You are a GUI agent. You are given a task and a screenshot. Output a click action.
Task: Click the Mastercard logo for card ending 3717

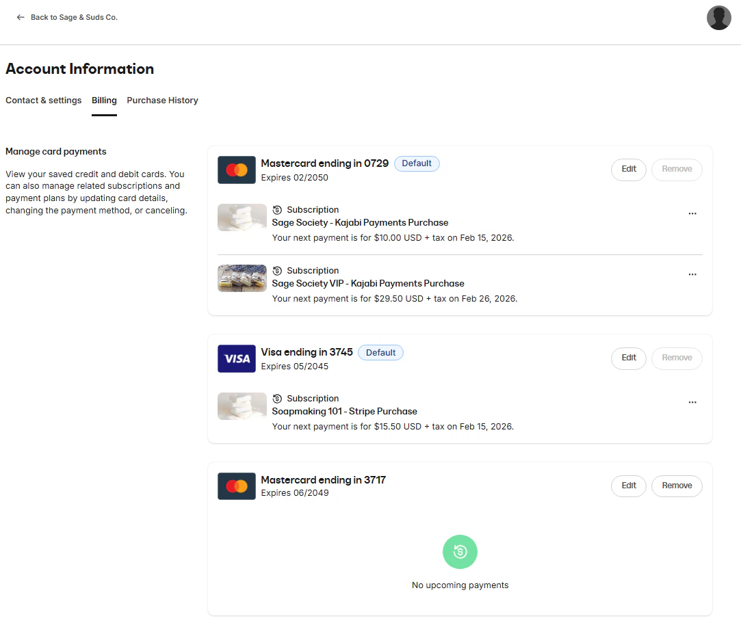(x=236, y=486)
